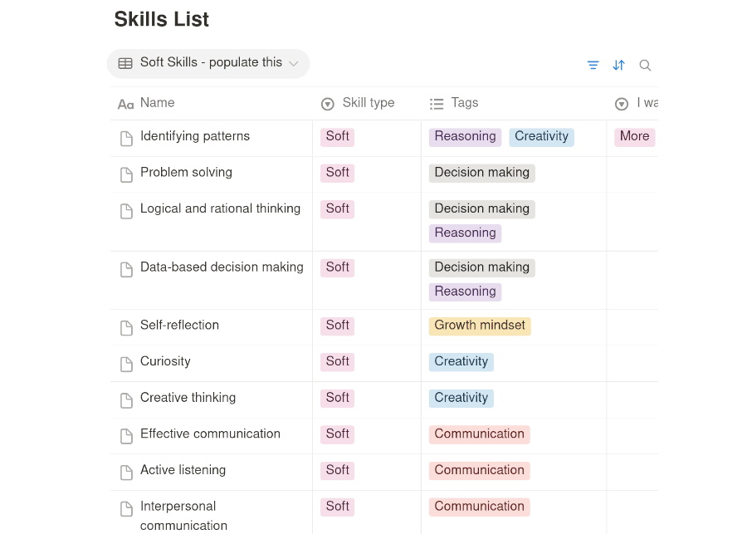Image resolution: width=747 pixels, height=534 pixels.
Task: Open search with the magnifier icon
Action: tap(645, 66)
